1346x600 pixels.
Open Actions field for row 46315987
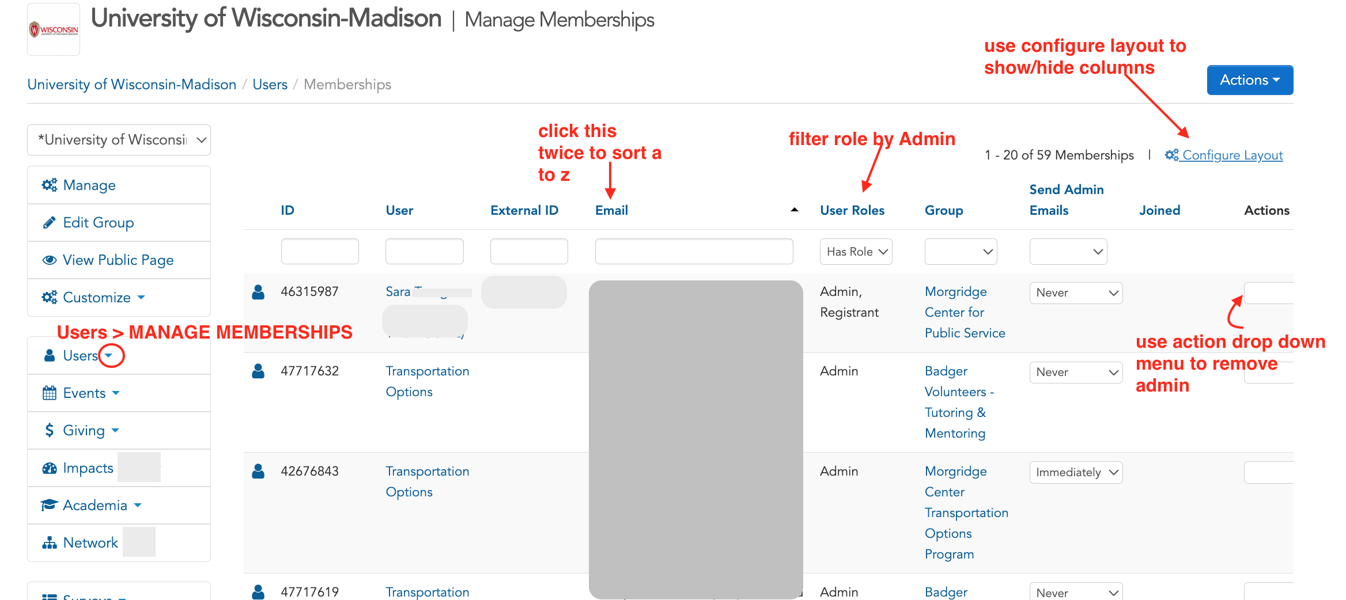(1269, 293)
